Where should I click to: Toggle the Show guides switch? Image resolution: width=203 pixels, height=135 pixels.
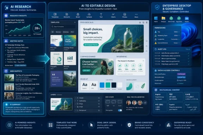(x=120, y=110)
